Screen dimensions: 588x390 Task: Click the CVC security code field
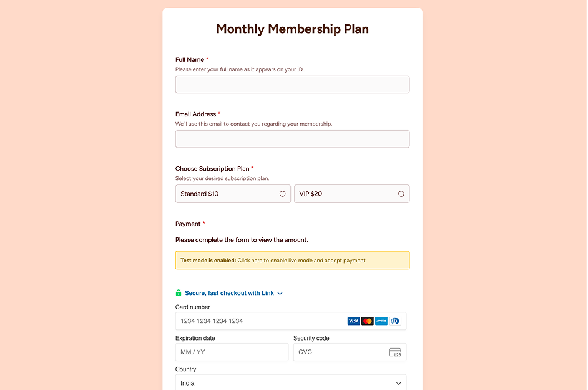(x=340, y=352)
